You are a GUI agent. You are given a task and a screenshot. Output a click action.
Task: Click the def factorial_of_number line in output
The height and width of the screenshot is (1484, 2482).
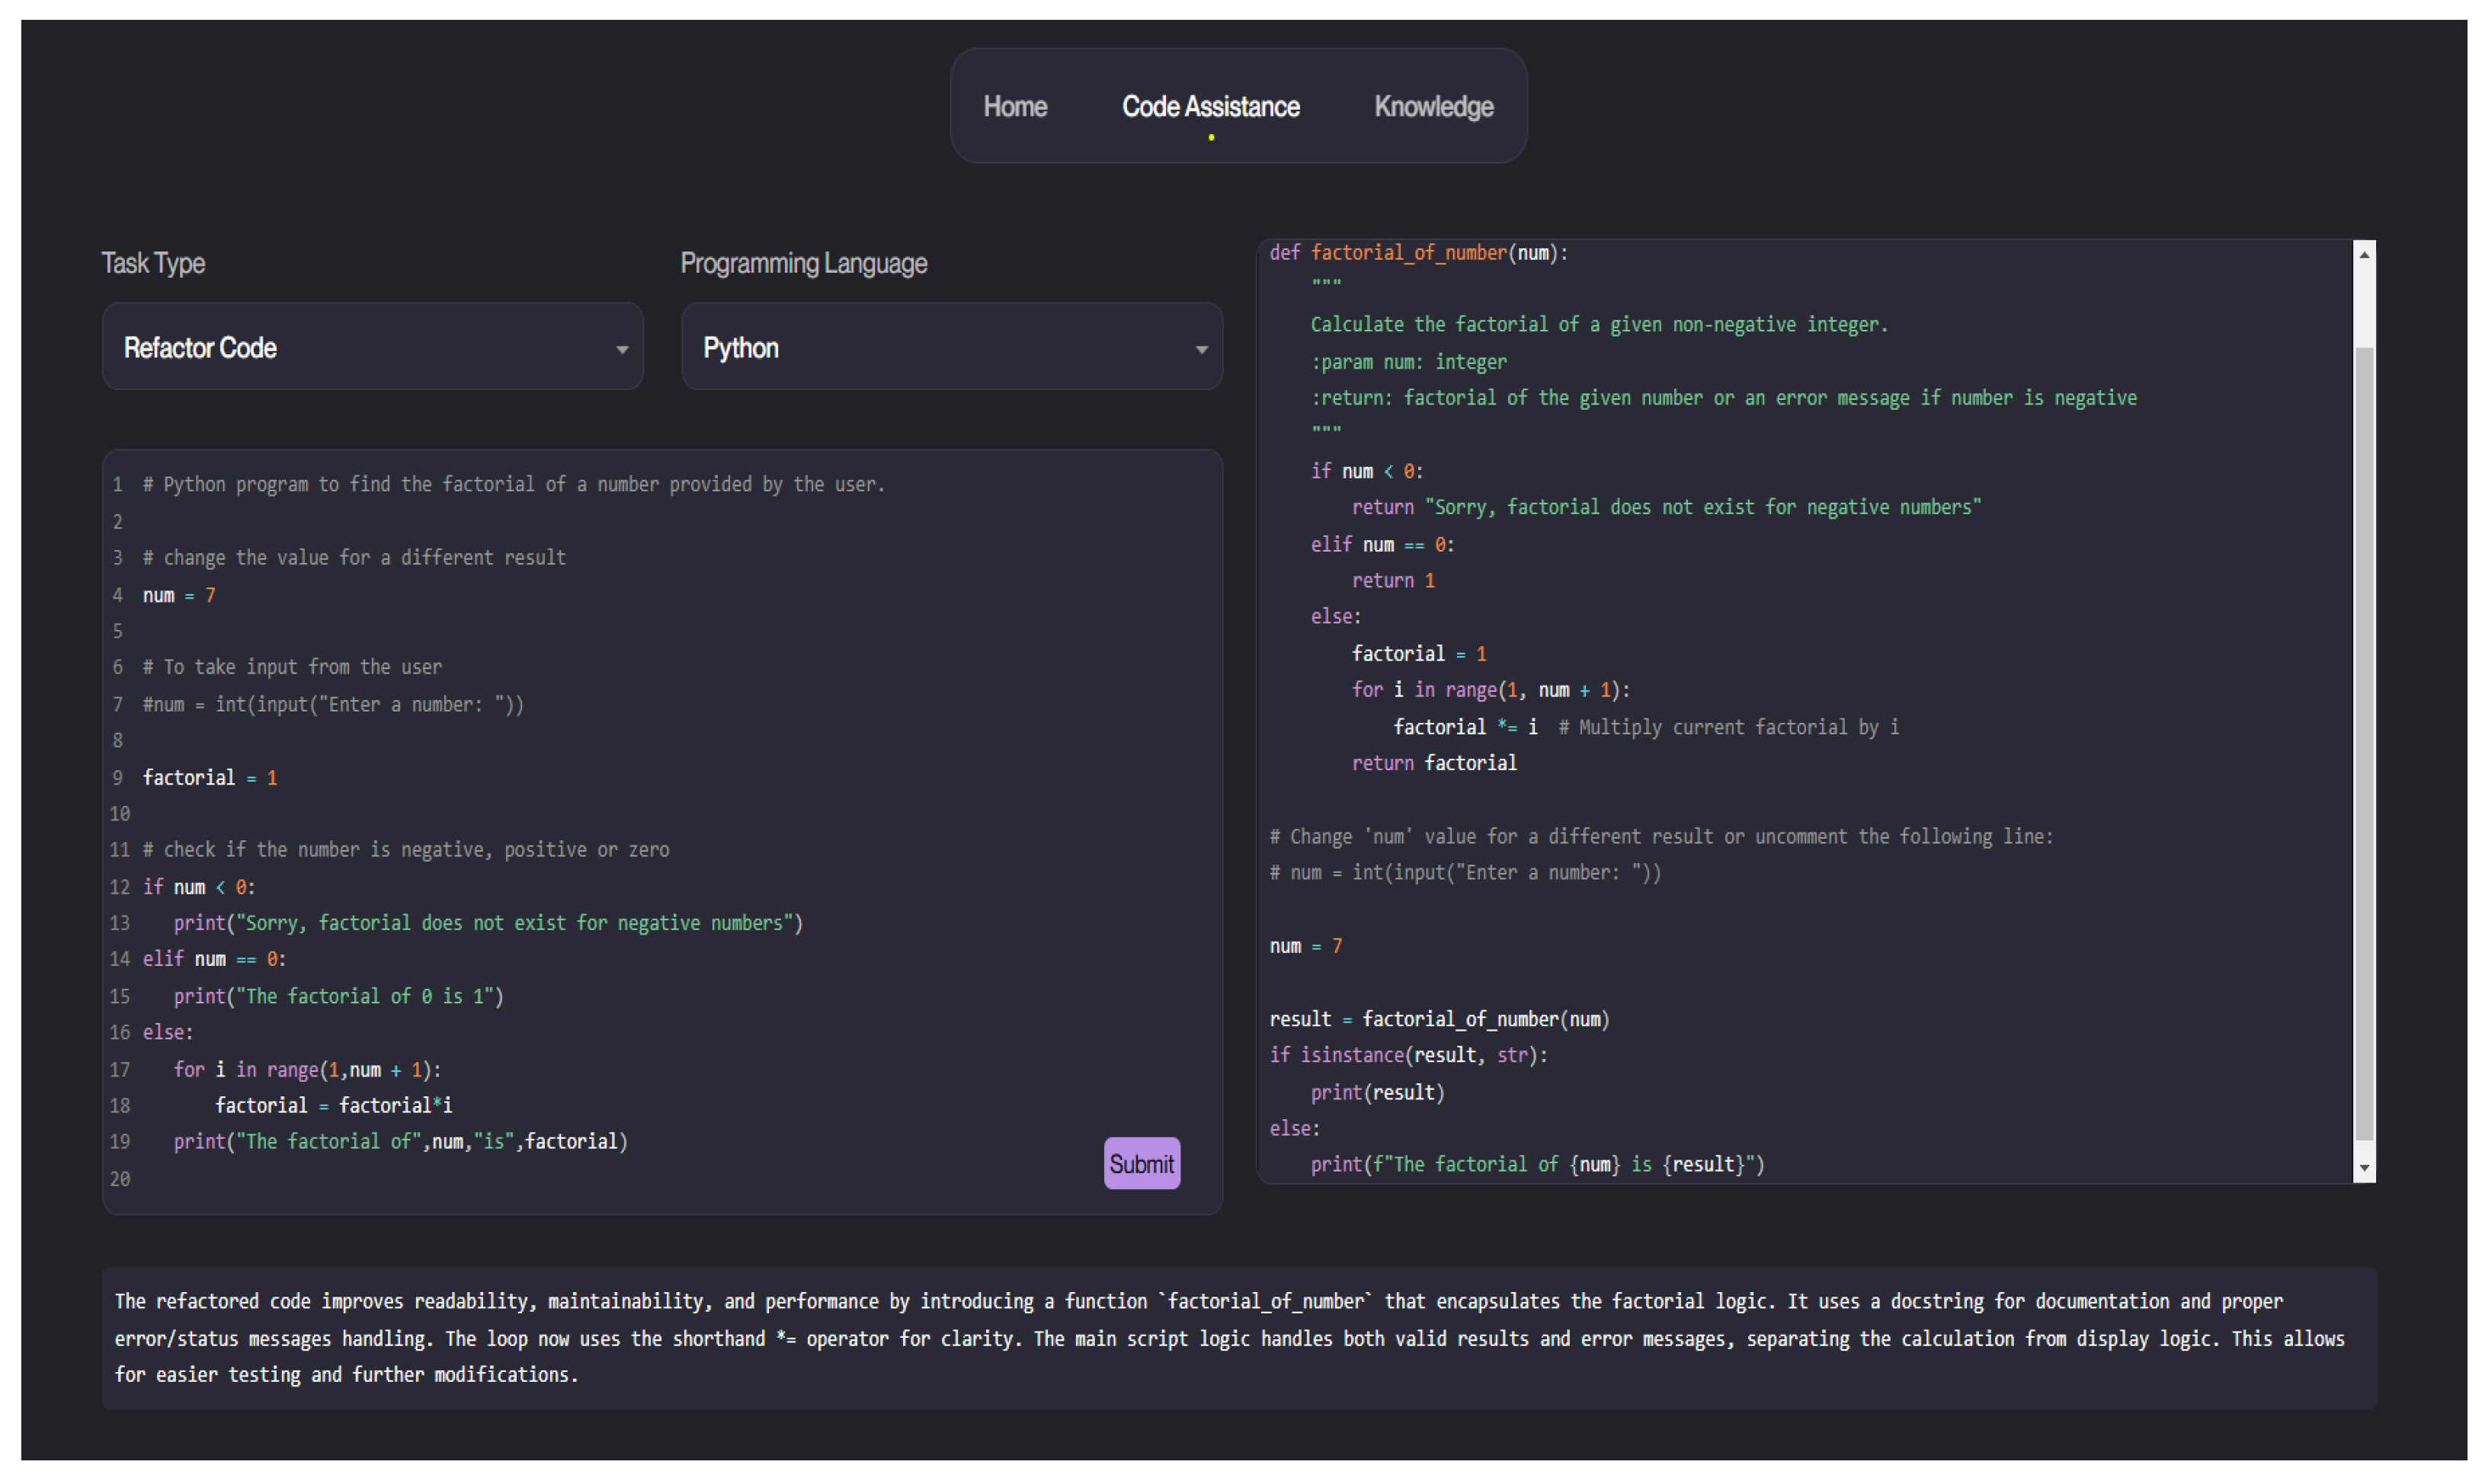1418,253
